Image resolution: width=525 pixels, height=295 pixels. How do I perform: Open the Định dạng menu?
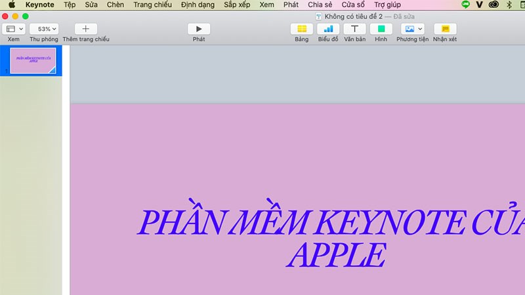(198, 5)
